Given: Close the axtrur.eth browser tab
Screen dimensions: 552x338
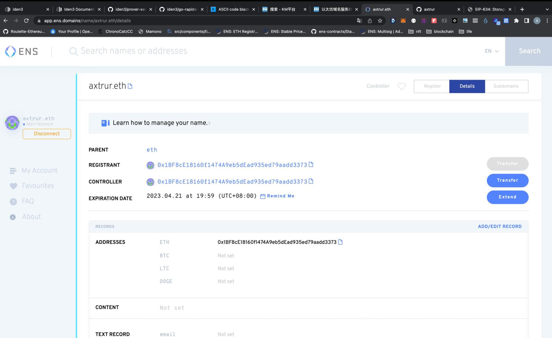Looking at the screenshot, I should point(407,9).
